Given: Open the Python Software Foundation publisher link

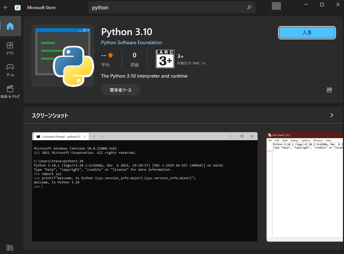Looking at the screenshot, I should [x=131, y=42].
